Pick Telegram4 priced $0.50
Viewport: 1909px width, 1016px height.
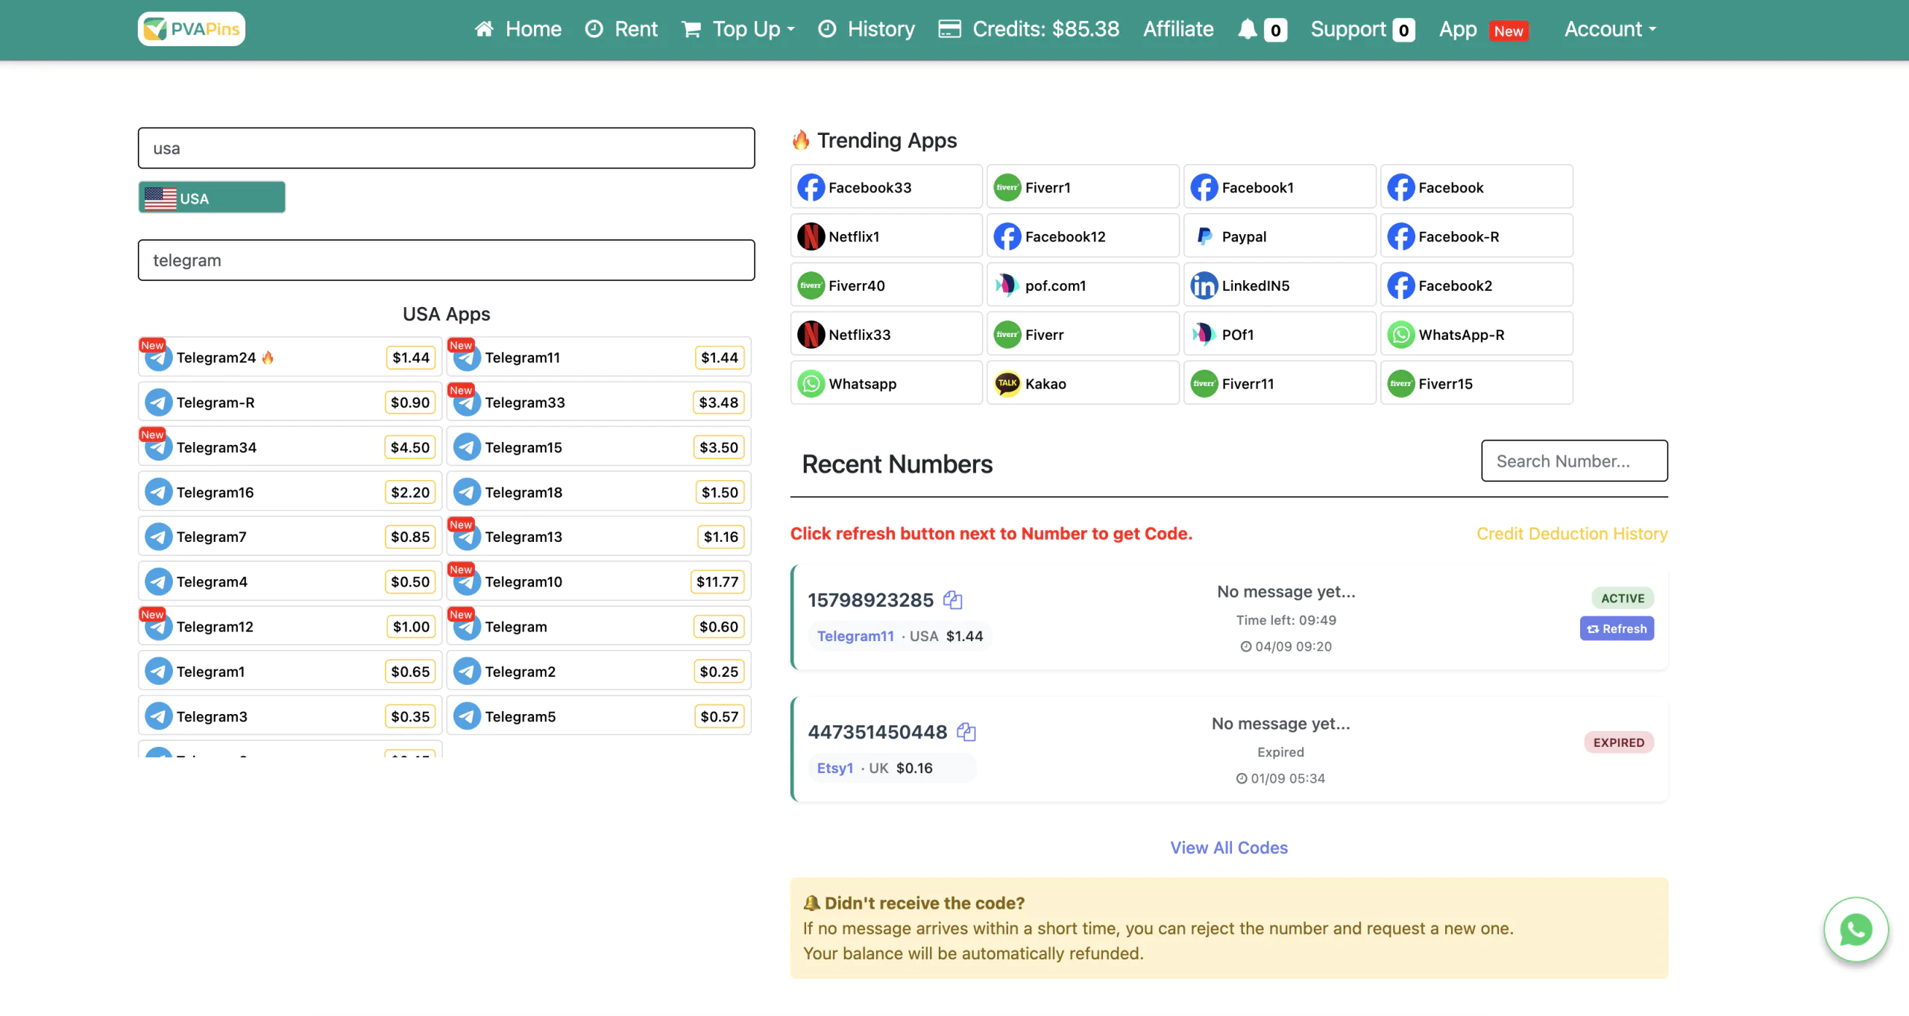click(x=290, y=582)
